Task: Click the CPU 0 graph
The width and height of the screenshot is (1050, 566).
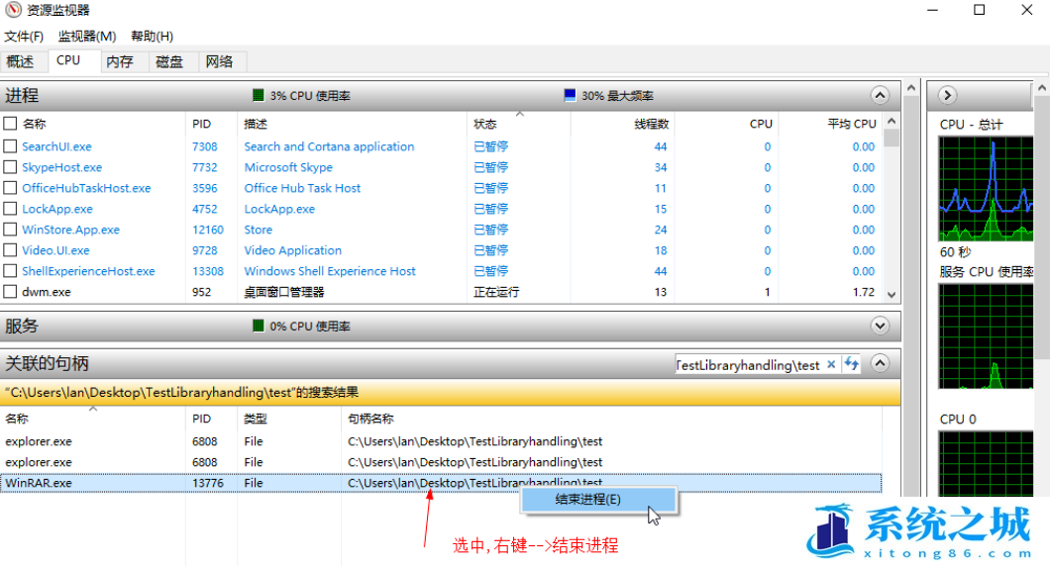Action: click(x=986, y=464)
